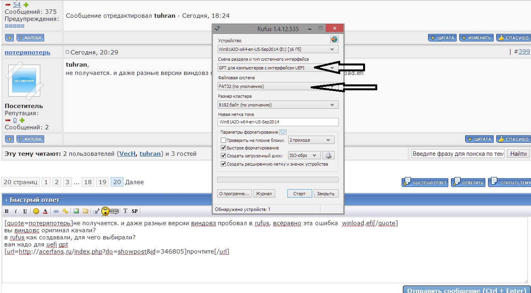Image resolution: width=531 pixels, height=293 pixels.
Task: Enable 'Проверить на плохие блоки' checkbox
Action: click(x=224, y=140)
